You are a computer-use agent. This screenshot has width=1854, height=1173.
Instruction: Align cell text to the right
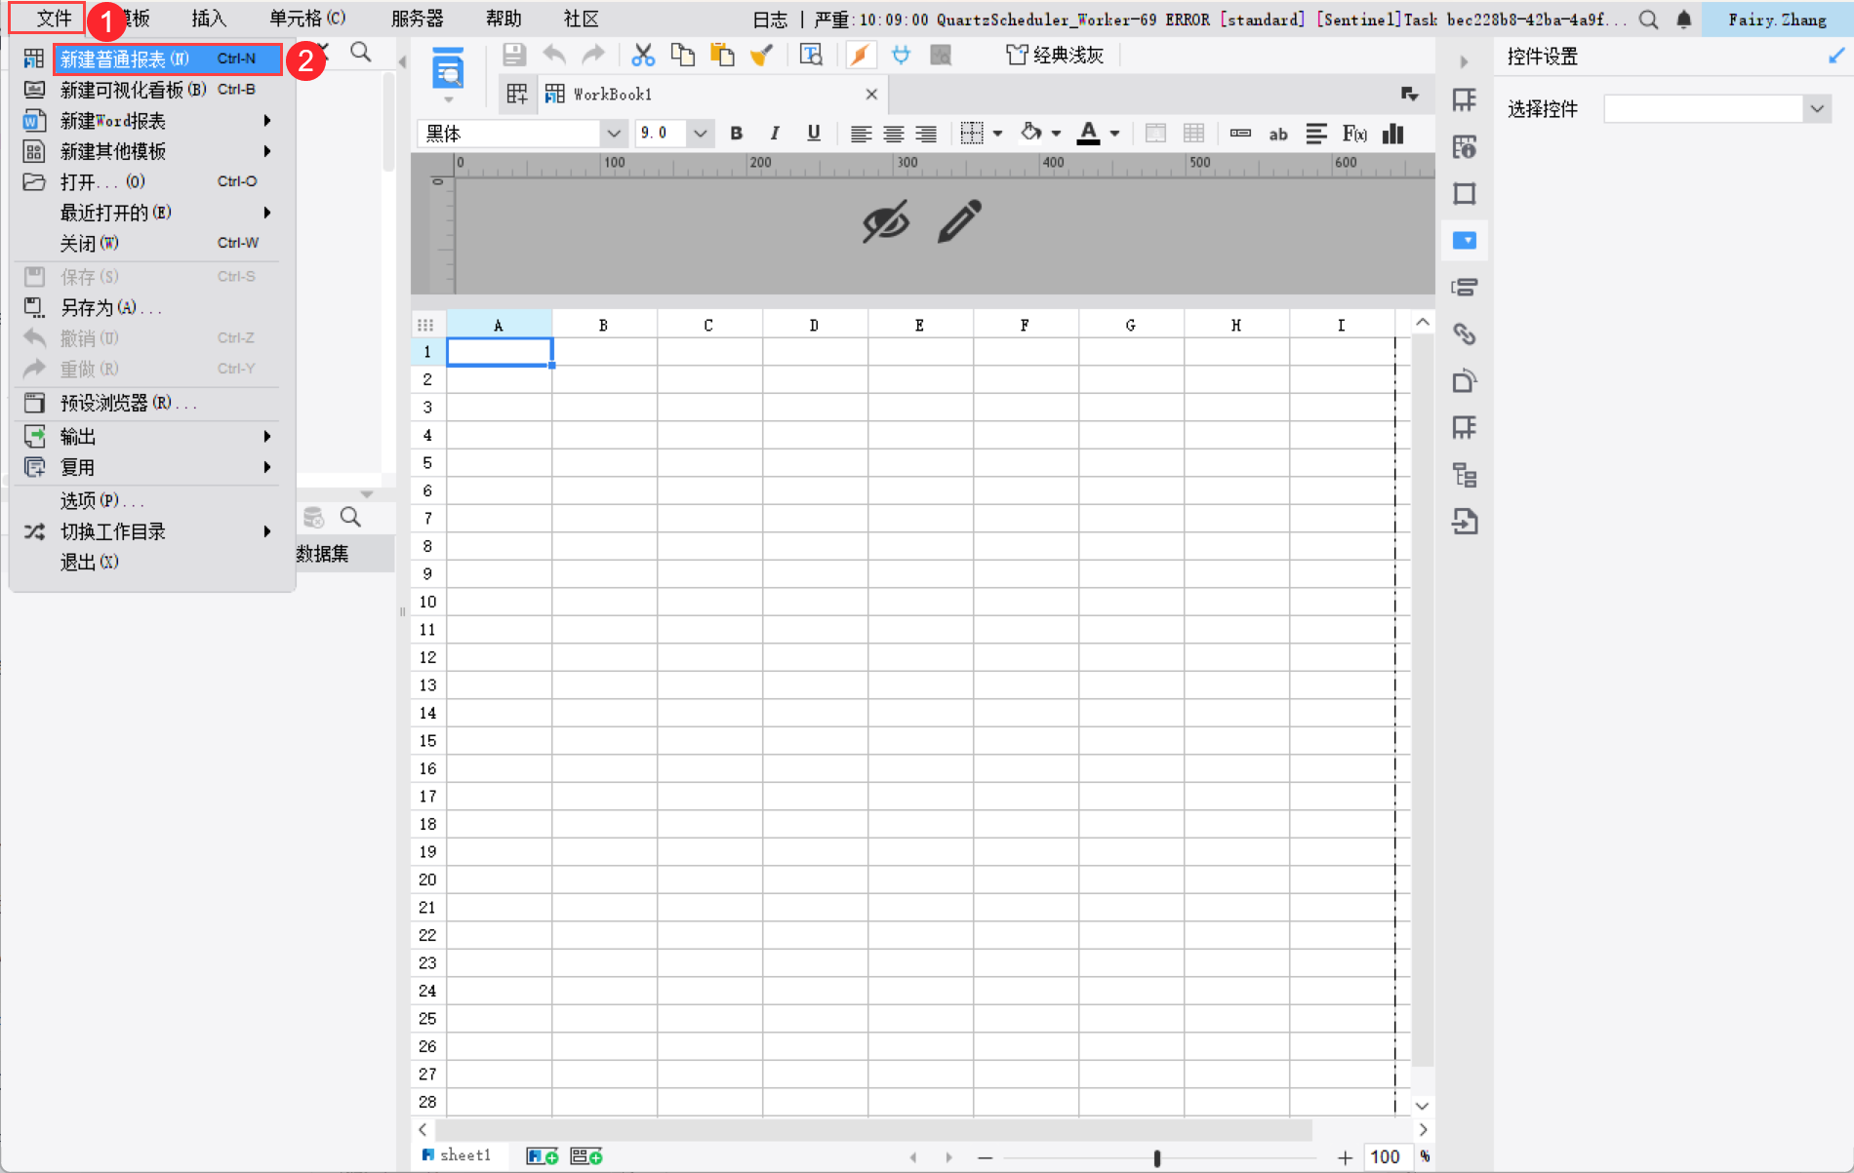coord(926,134)
